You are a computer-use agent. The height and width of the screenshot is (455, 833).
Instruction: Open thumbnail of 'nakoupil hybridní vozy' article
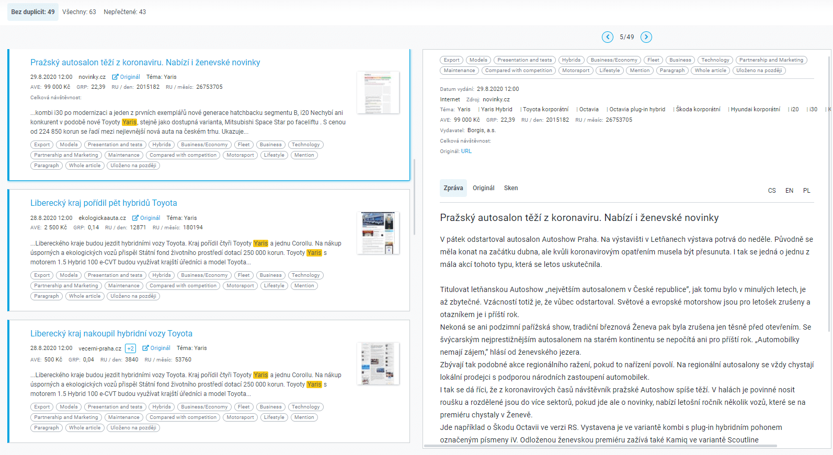coord(378,364)
